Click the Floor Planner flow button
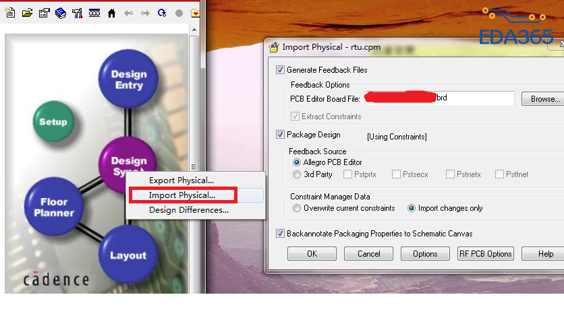This screenshot has width=564, height=330. pos(54,207)
